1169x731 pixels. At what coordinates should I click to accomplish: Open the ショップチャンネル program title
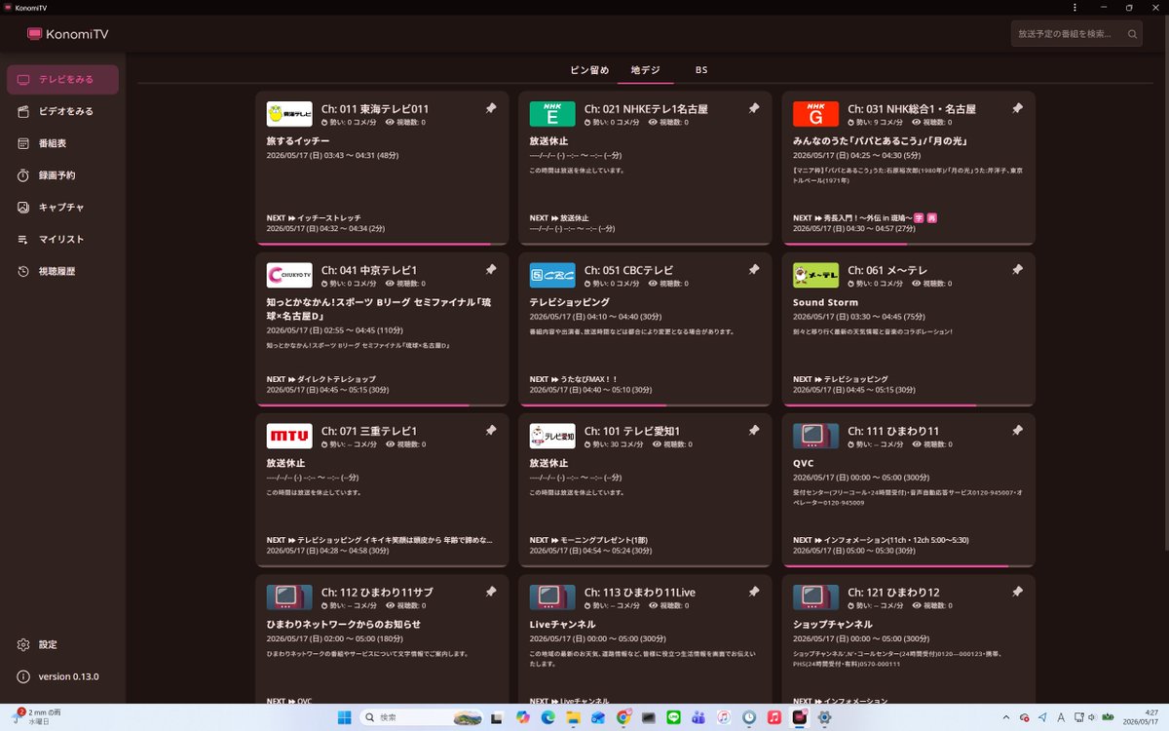tap(833, 624)
